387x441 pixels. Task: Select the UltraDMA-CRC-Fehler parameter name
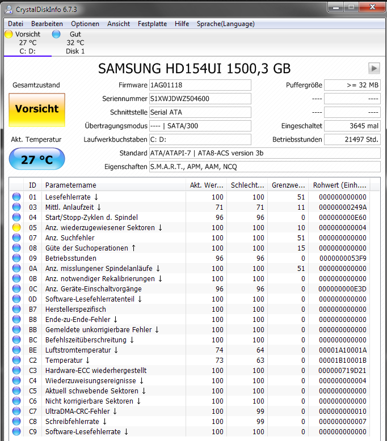[81, 411]
